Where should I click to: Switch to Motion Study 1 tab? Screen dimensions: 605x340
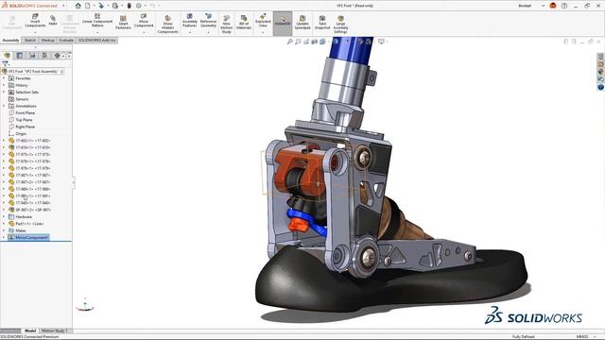[54, 331]
